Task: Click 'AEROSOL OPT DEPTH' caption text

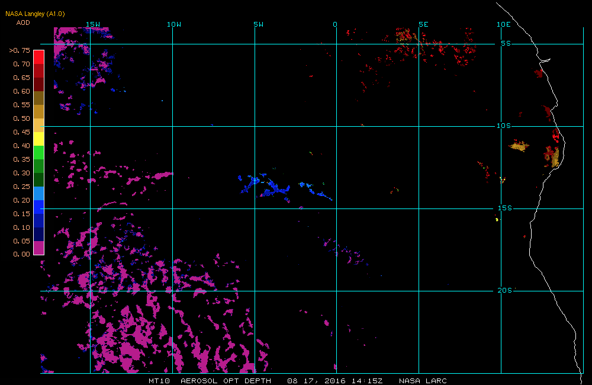Action: coord(226,381)
